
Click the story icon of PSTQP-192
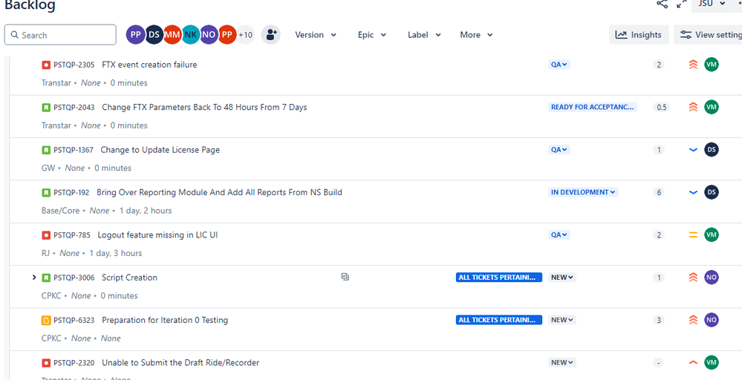tap(46, 192)
